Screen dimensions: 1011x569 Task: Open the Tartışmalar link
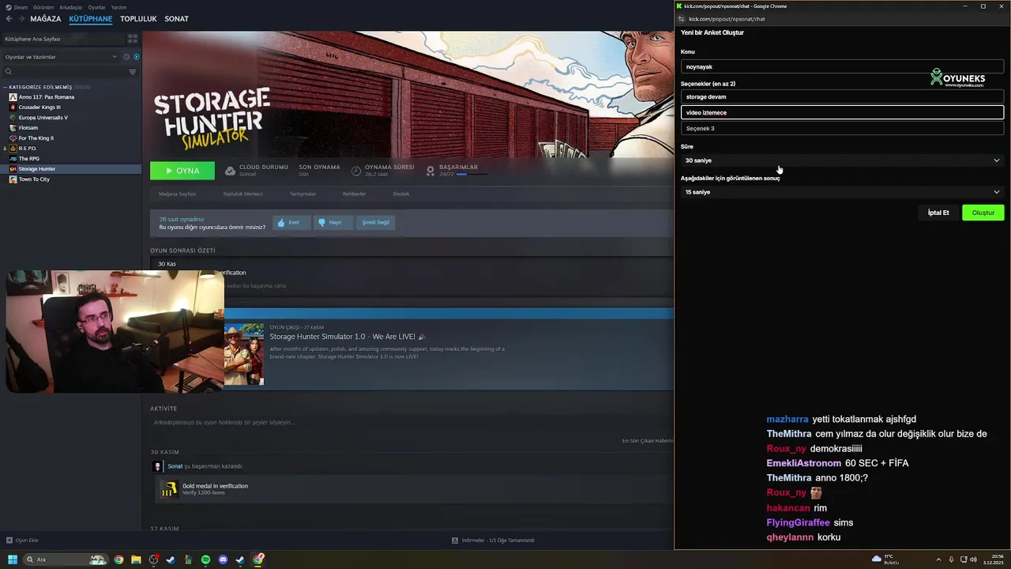(303, 194)
